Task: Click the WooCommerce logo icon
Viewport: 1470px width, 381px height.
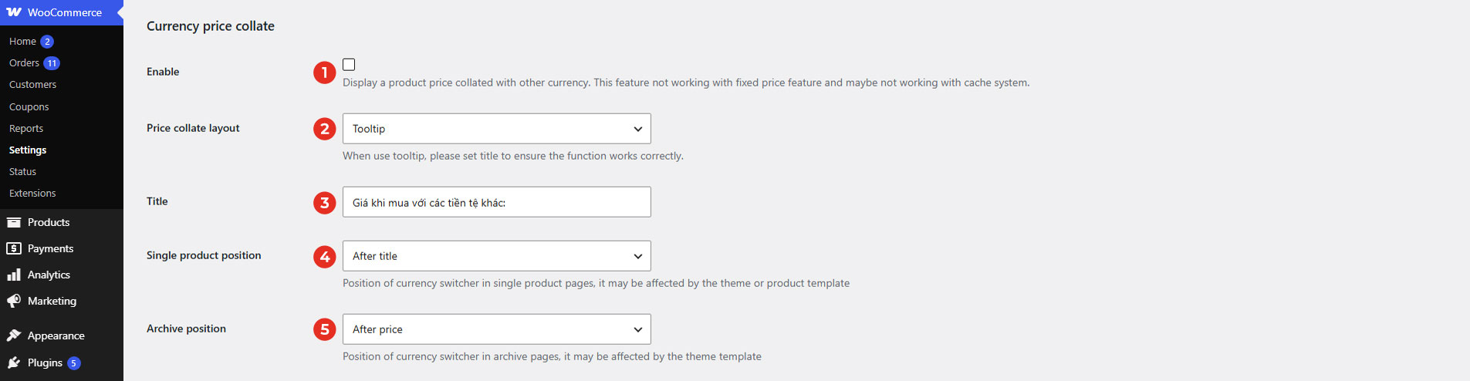Action: click(x=14, y=12)
